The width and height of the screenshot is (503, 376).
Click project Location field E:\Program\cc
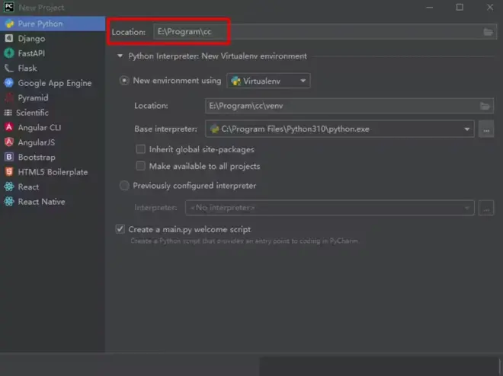click(325, 32)
